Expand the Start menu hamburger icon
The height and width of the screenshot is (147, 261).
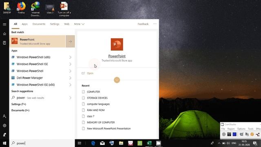(4, 24)
